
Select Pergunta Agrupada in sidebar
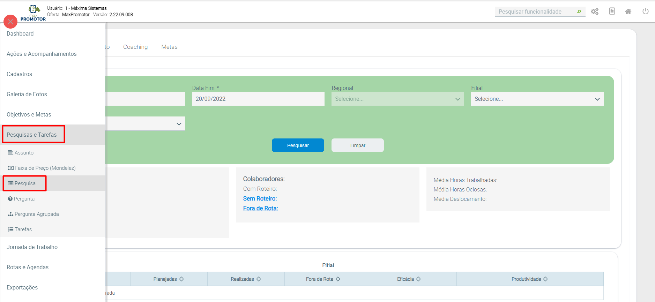[37, 214]
